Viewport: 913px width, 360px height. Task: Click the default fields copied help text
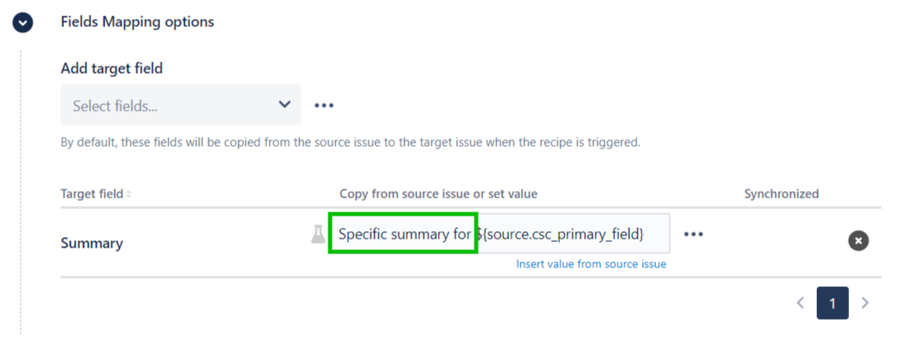(351, 142)
